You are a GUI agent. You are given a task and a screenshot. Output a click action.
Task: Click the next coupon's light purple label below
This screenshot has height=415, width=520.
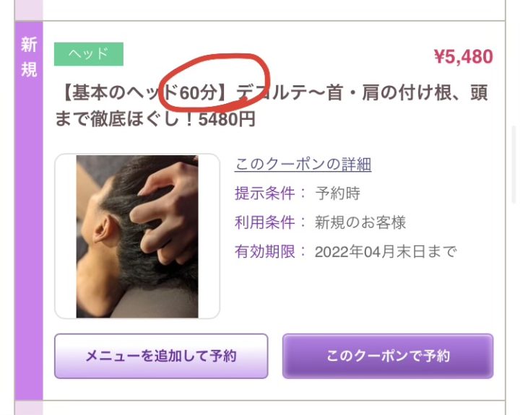[x=29, y=408]
